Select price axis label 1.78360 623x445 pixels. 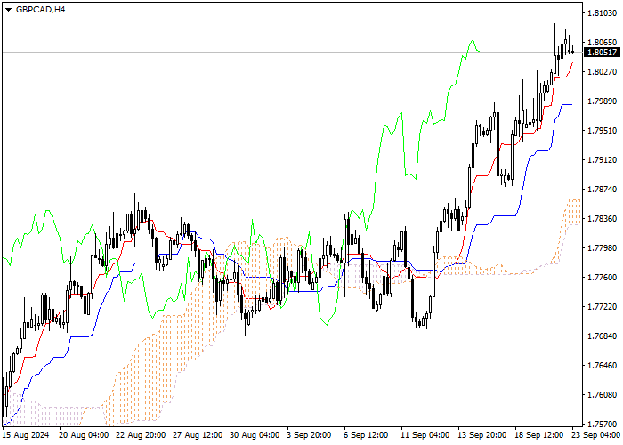pyautogui.click(x=603, y=219)
